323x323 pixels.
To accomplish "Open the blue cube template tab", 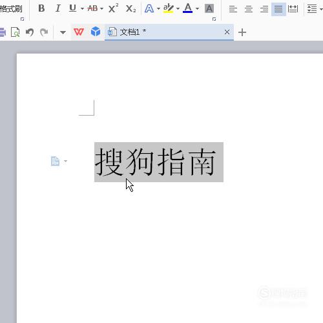I will tap(96, 32).
